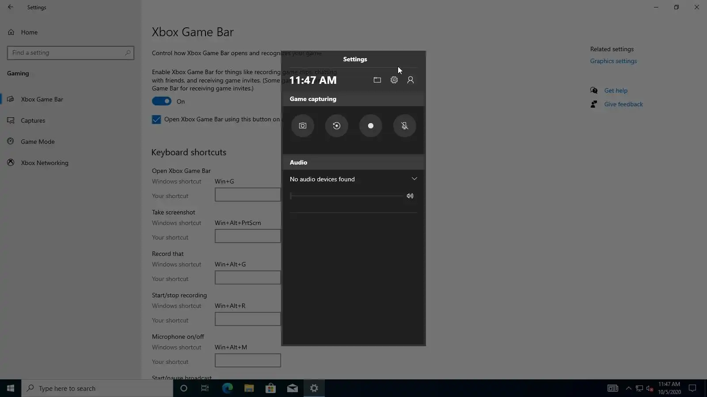Click the Microphone on/off shortcut field

click(x=248, y=360)
